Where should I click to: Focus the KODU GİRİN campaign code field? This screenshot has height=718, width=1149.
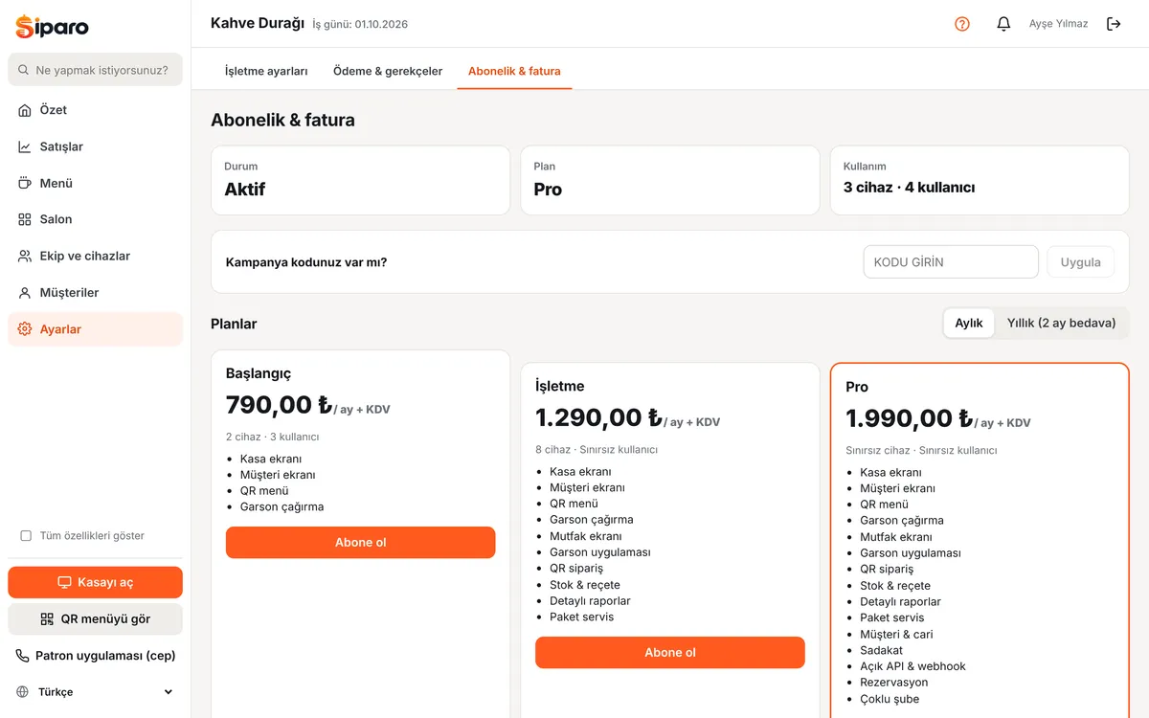click(951, 262)
